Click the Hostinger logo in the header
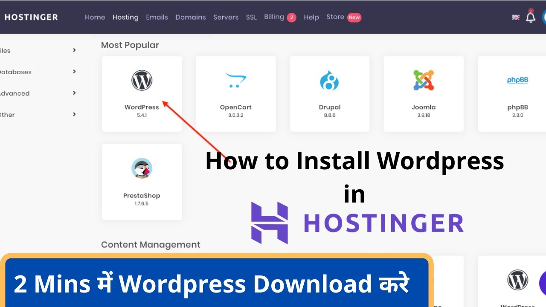546x307 pixels. [31, 17]
